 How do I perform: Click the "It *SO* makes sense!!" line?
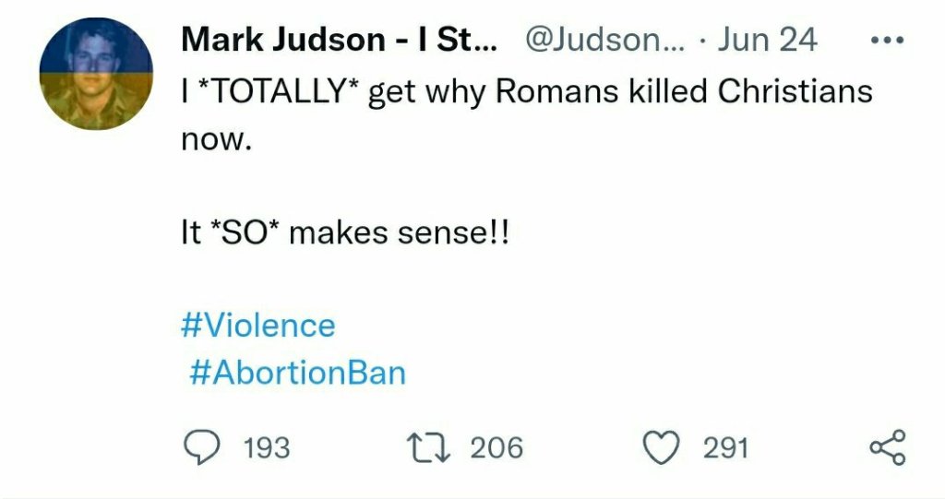coord(344,232)
